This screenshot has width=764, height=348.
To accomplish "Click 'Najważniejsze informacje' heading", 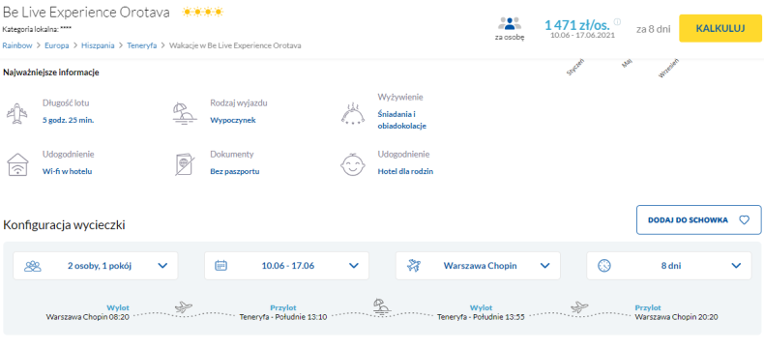I will click(x=51, y=73).
